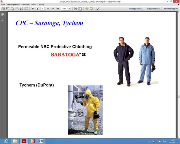Add a sticky note comment
180x144 pixels.
87,9
